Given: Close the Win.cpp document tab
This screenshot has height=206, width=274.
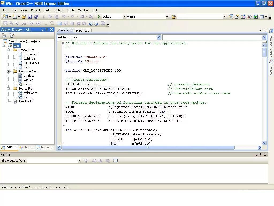Looking at the screenshot, I should [x=265, y=30].
